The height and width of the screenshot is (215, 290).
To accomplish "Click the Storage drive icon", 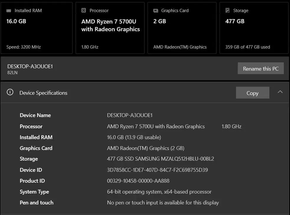I will pyautogui.click(x=227, y=11).
